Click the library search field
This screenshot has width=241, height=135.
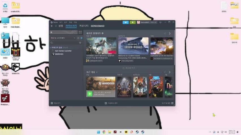[64, 43]
